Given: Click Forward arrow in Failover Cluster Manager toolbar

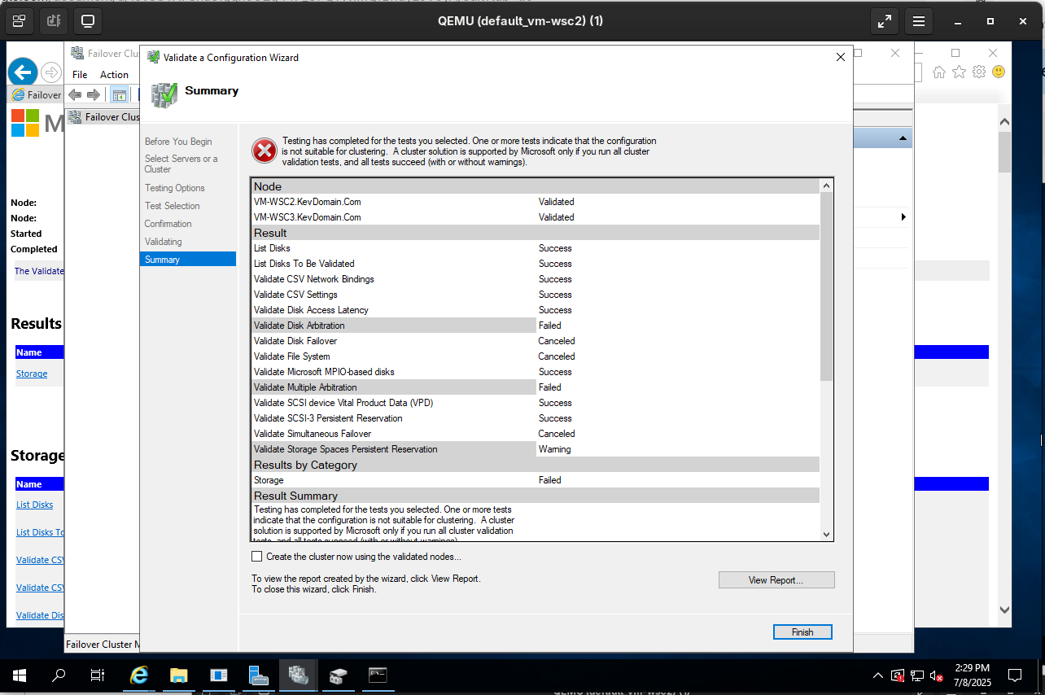Looking at the screenshot, I should coord(94,94).
